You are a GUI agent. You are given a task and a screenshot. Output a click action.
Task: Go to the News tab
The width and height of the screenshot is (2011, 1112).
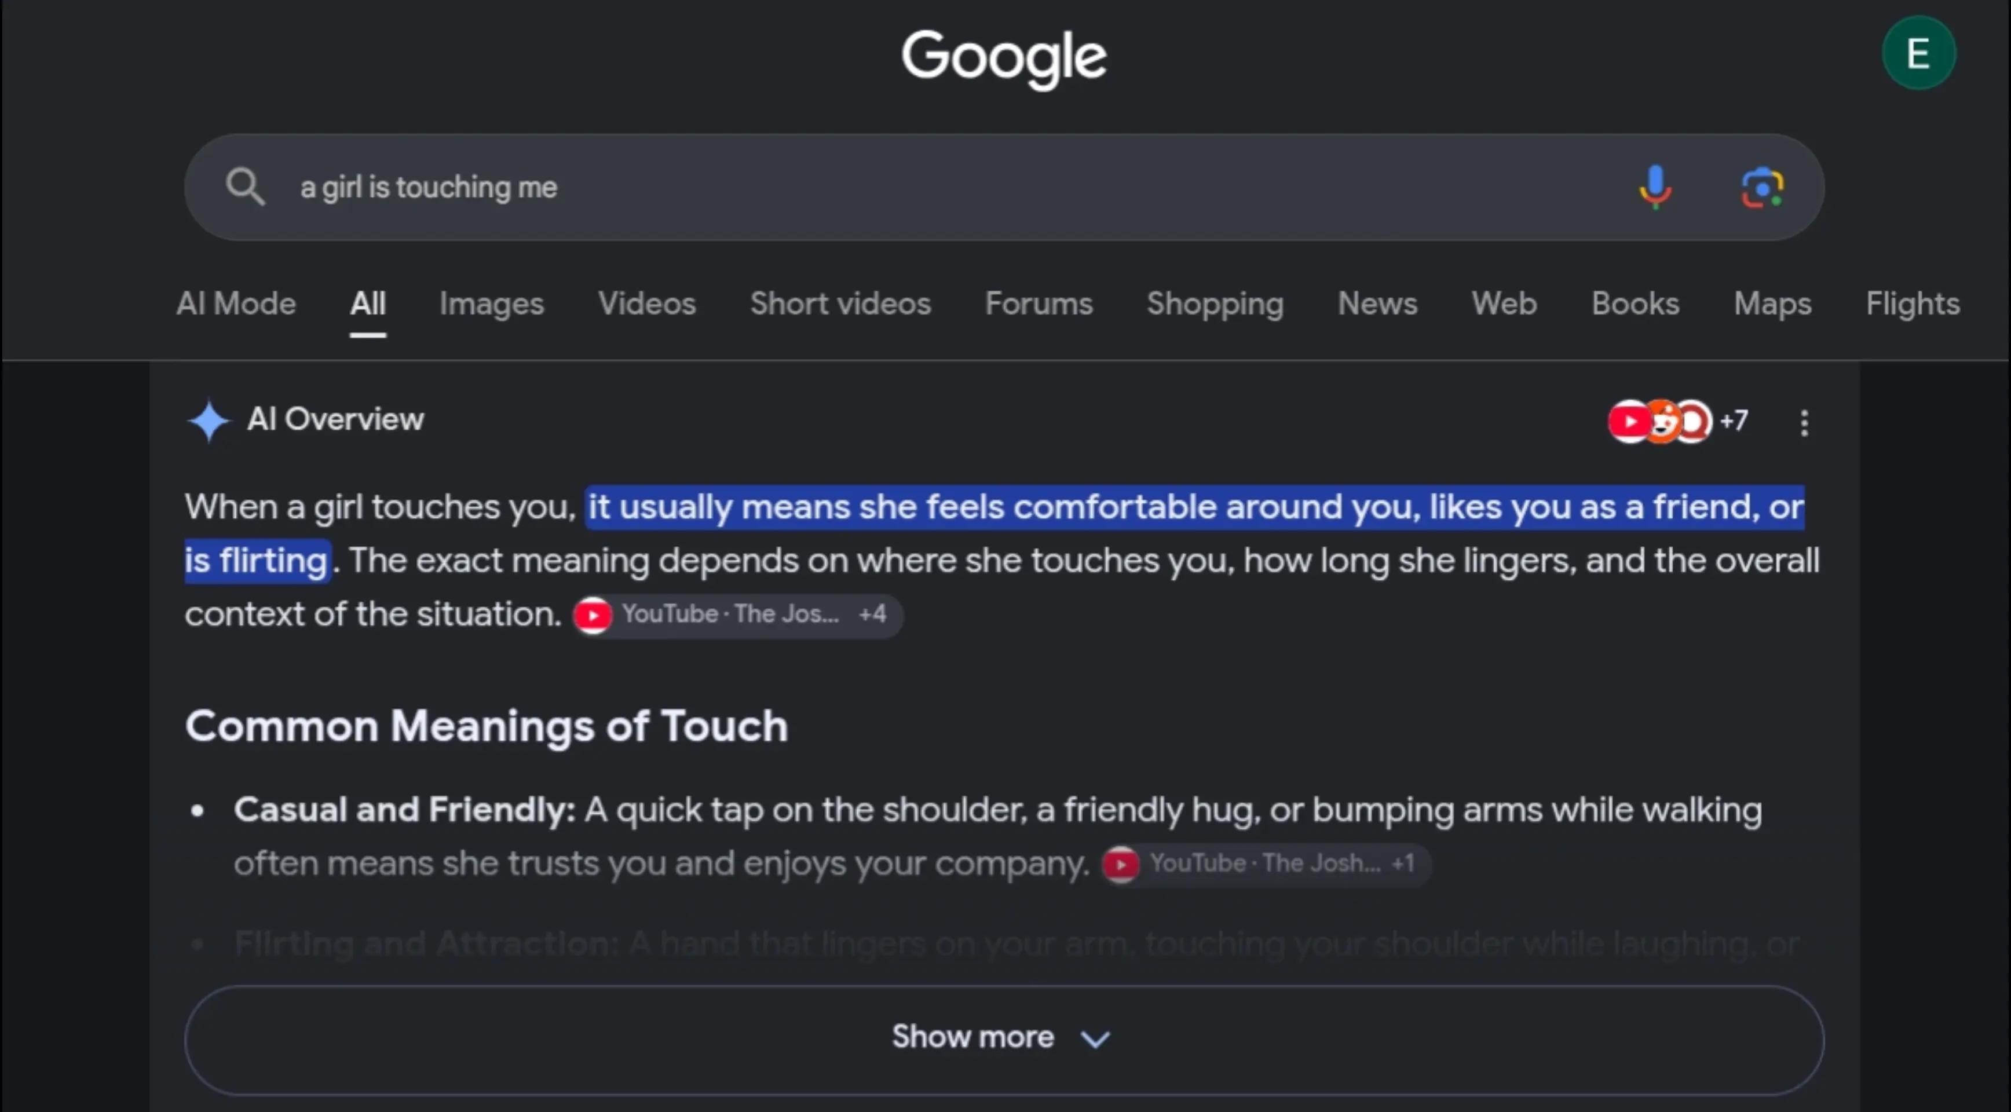click(x=1377, y=303)
